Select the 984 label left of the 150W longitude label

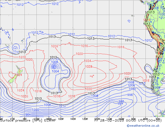pyautogui.click(x=28, y=115)
